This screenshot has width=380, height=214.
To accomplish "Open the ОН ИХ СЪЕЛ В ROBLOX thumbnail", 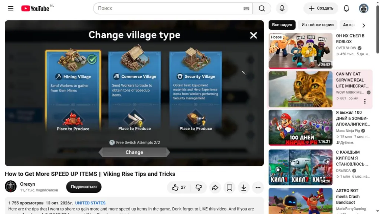I will (300, 51).
